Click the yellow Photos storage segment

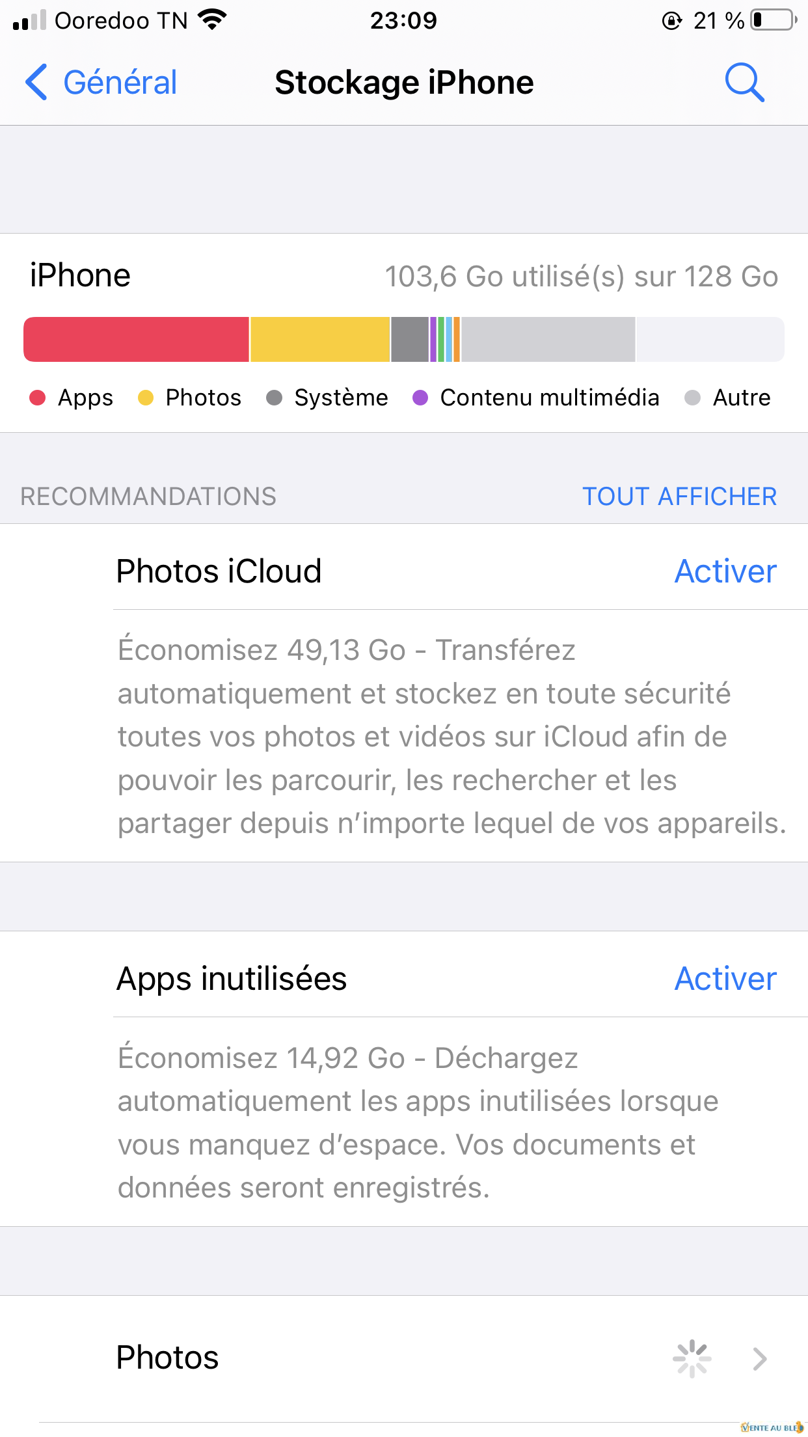[x=320, y=339]
